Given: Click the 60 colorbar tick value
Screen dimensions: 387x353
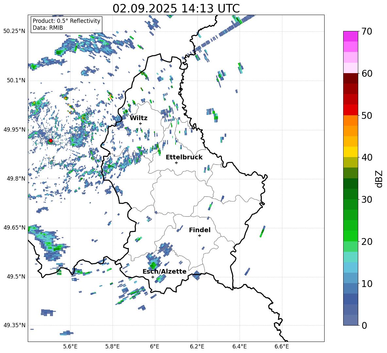Looking at the screenshot, I should [367, 73].
